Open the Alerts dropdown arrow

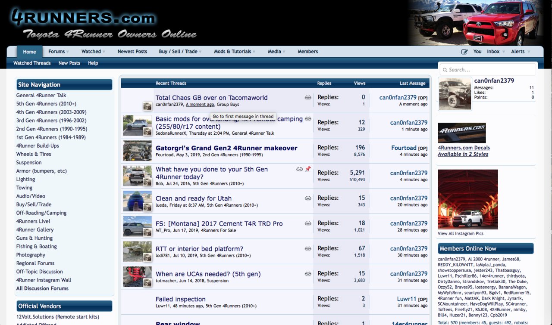(528, 52)
